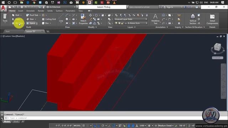Toggle the layer freeze sun icon
Viewport: 228px width, 128px height.
(x=119, y=23)
